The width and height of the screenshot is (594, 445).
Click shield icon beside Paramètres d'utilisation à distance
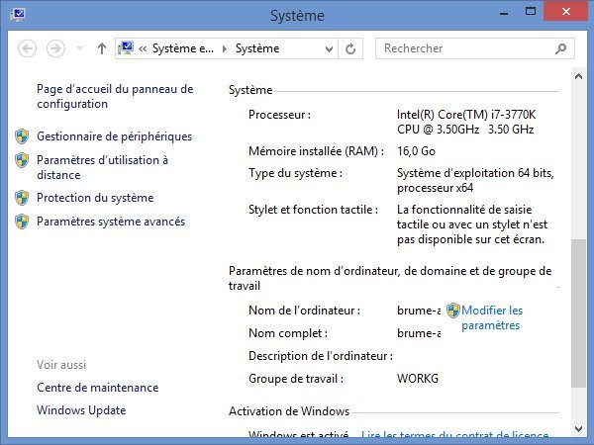(22, 160)
